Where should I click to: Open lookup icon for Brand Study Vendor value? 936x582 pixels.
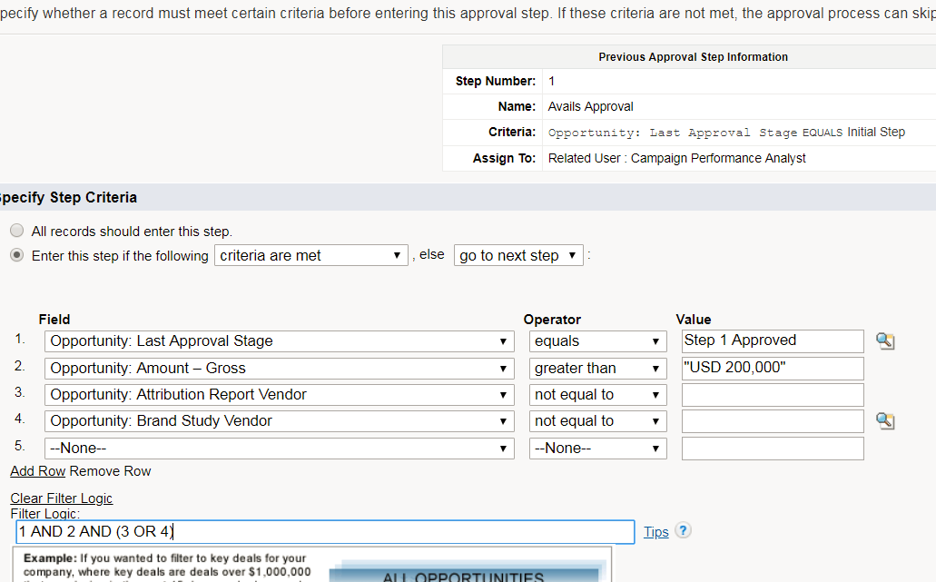(884, 421)
